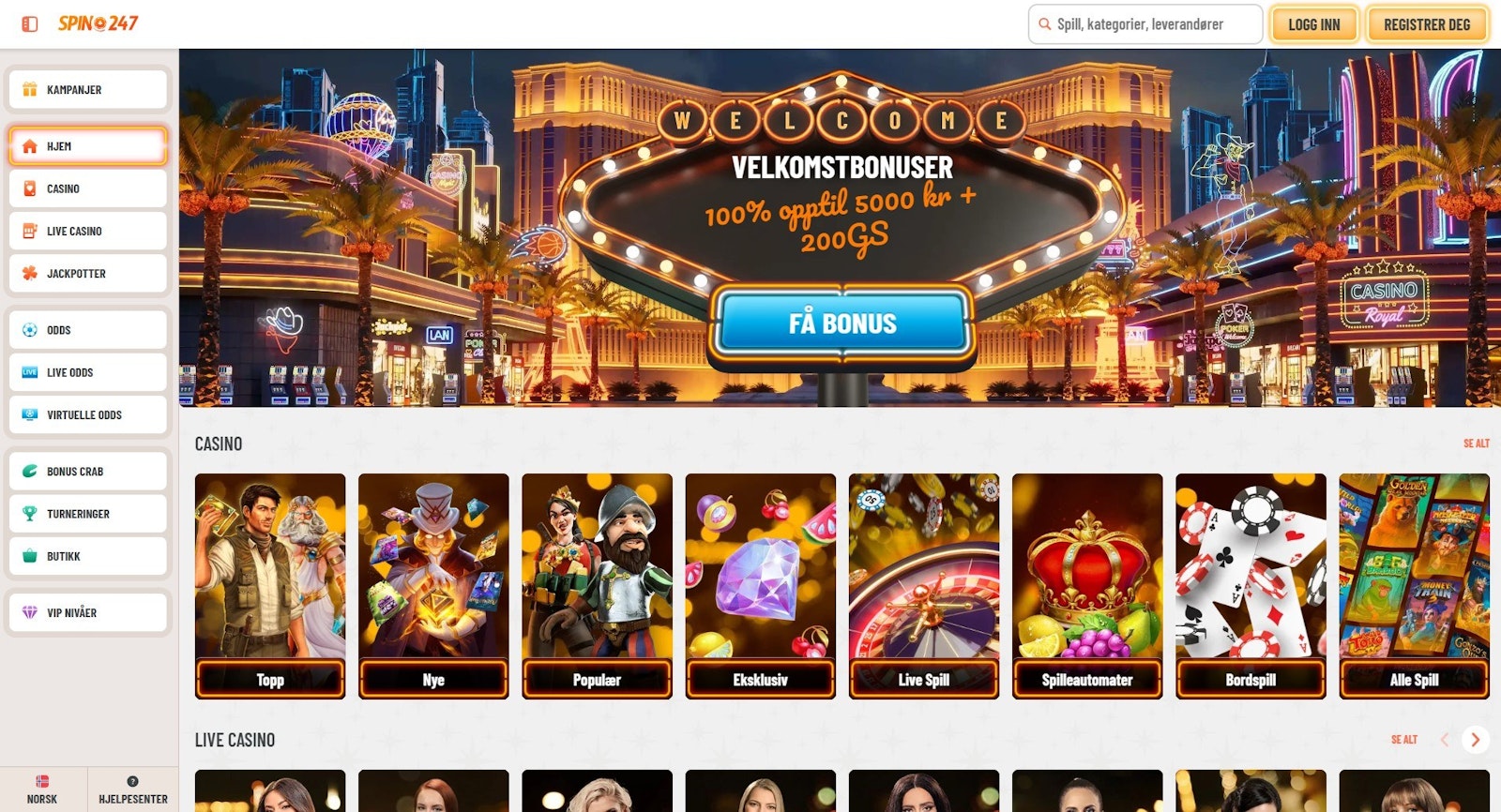Screen dimensions: 1501x812
Task: Show next Live Casino games with right arrow
Action: click(x=1475, y=740)
